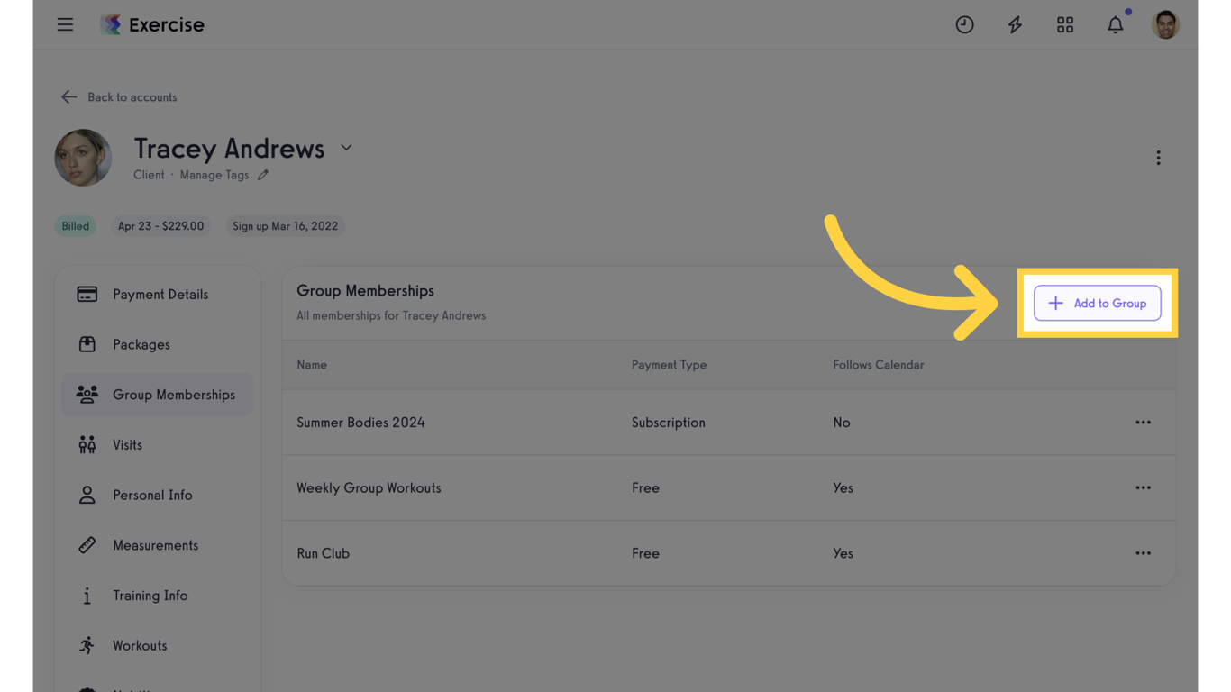Select Payment Details in the sidebar
Screen dimensions: 1231x692
[158, 294]
